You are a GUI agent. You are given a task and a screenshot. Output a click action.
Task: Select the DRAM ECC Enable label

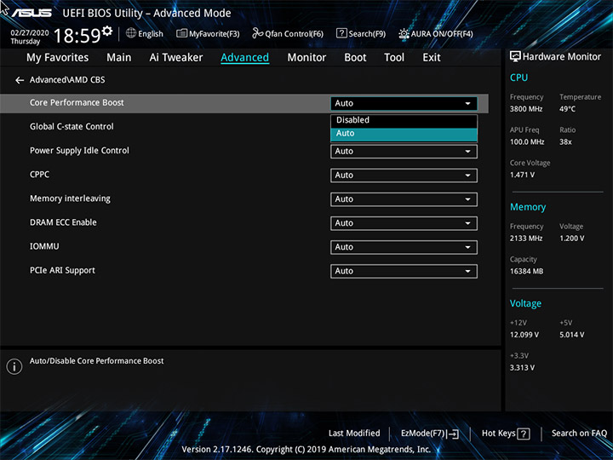pyautogui.click(x=63, y=222)
